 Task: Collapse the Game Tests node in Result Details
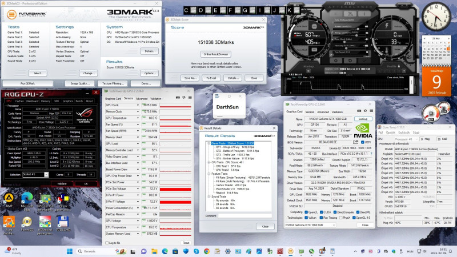[209, 143]
